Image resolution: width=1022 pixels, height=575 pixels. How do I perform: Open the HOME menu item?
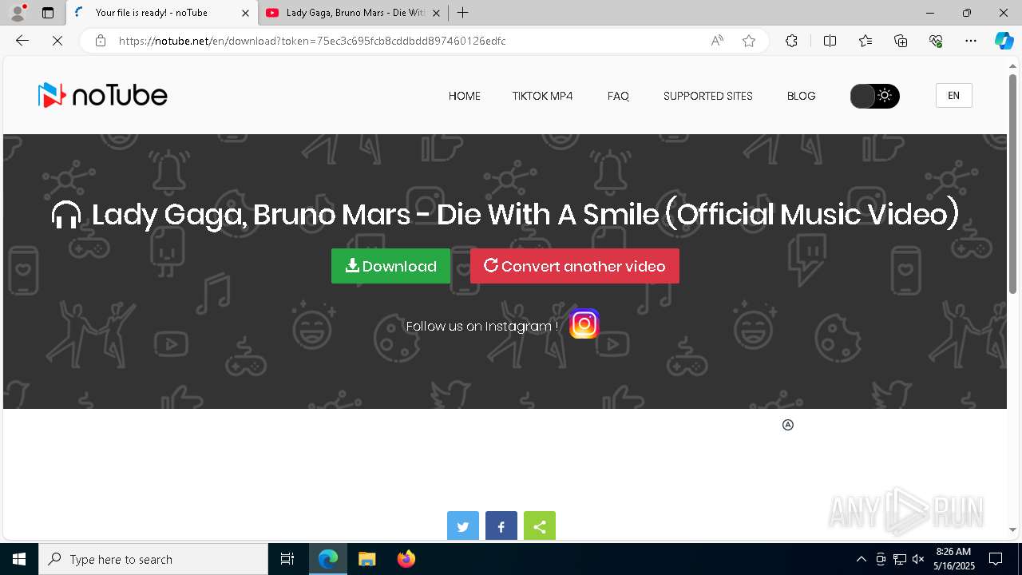coord(465,96)
